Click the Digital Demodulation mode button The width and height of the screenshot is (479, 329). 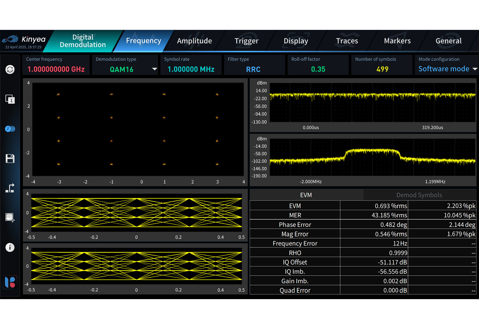[83, 41]
